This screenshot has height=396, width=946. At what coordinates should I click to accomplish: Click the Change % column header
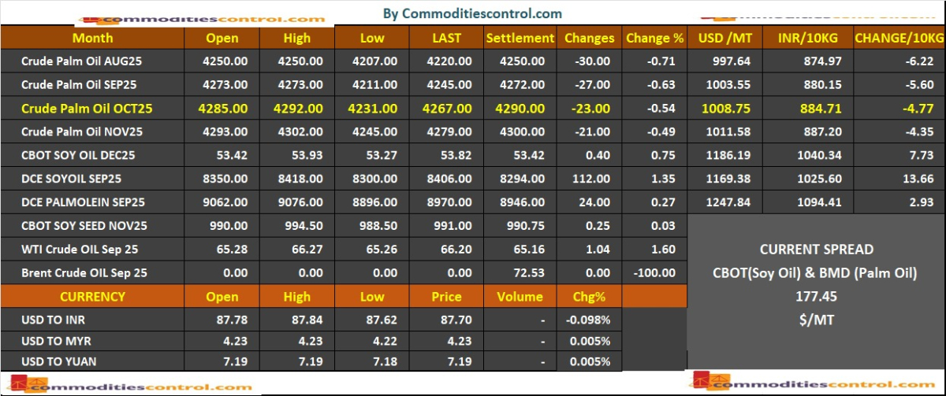654,38
